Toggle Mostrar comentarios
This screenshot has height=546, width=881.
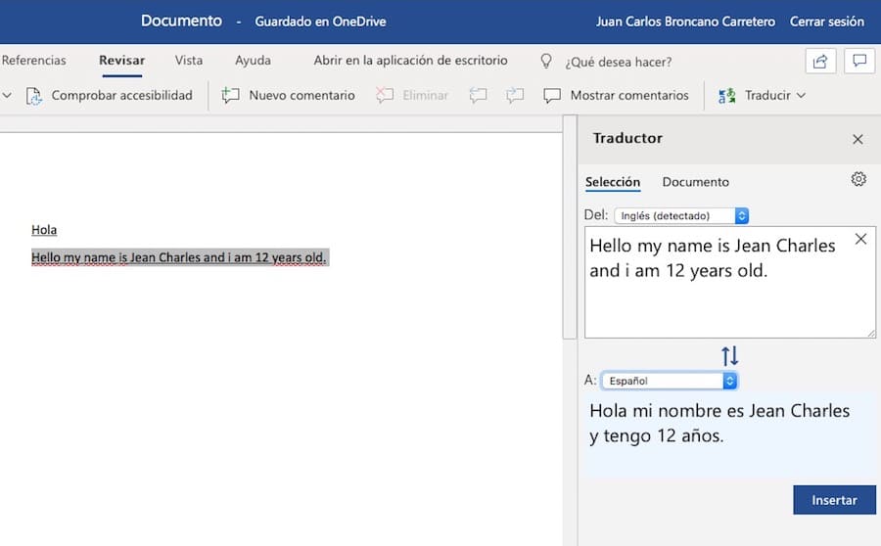coord(616,95)
